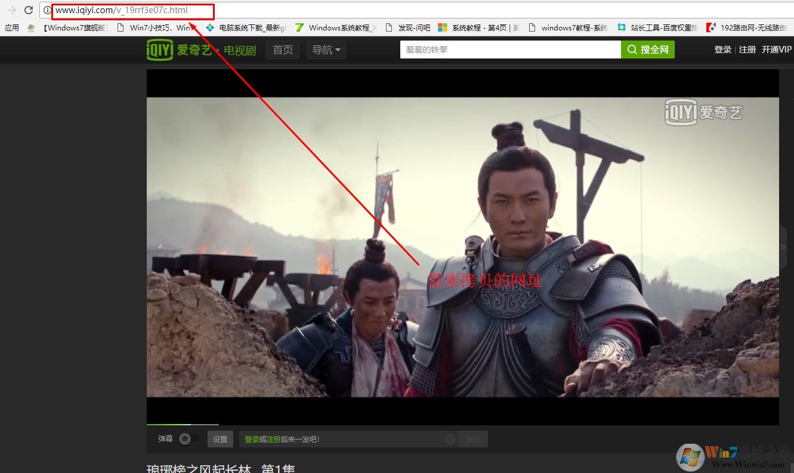The image size is (794, 473).
Task: Open the 电视剧 channel link
Action: [x=240, y=51]
